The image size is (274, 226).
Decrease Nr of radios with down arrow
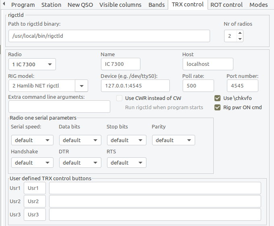(x=240, y=39)
